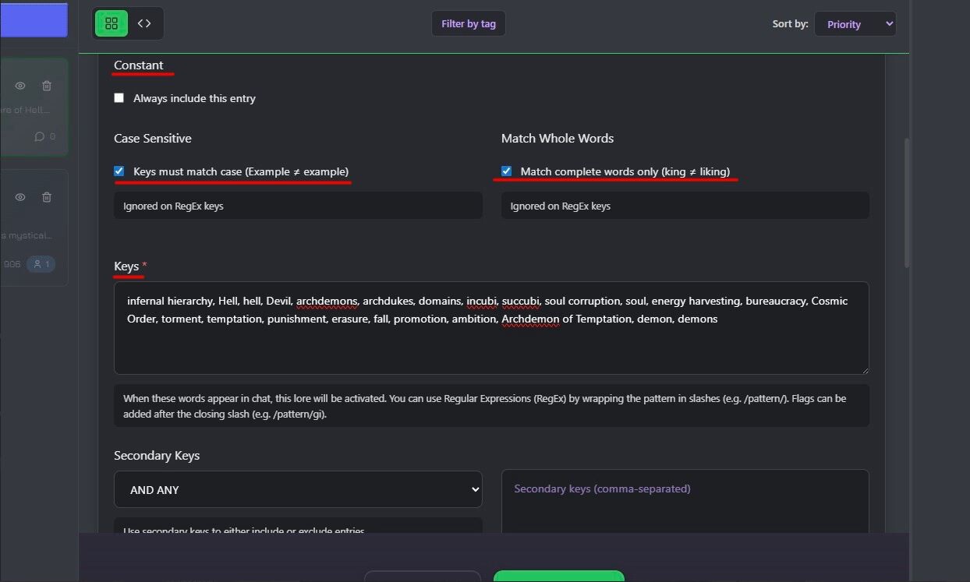Uncheck Keys must match case checkbox
Viewport: 970px width, 582px height.
pos(119,171)
